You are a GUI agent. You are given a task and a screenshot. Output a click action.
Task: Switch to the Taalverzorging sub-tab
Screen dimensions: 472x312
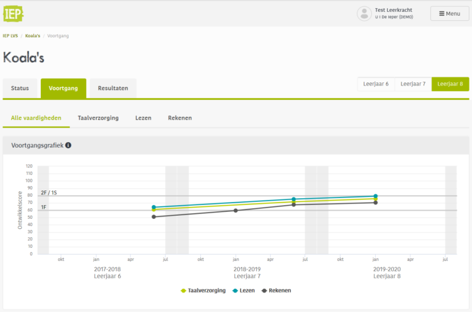pyautogui.click(x=98, y=118)
